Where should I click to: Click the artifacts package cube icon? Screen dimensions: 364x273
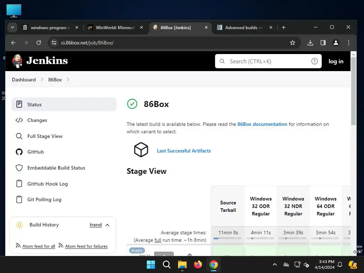coord(141,150)
